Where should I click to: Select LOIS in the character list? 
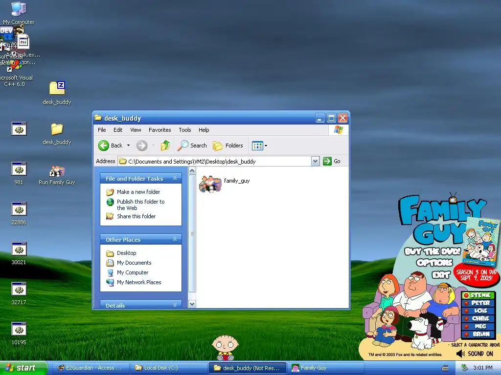[x=478, y=311]
